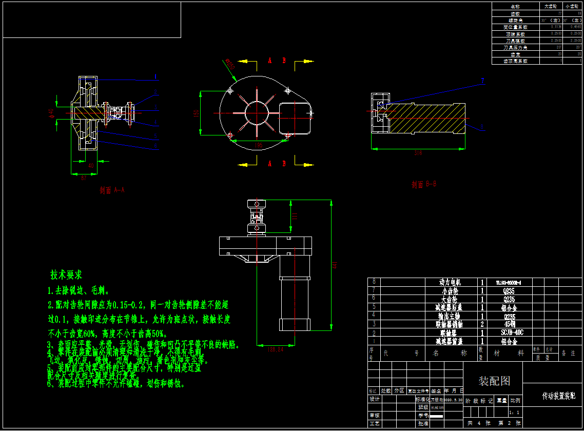Image resolution: width=584 pixels, height=431 pixels.
Task: Click the '传动装置装配' title block text
Action: (x=559, y=396)
